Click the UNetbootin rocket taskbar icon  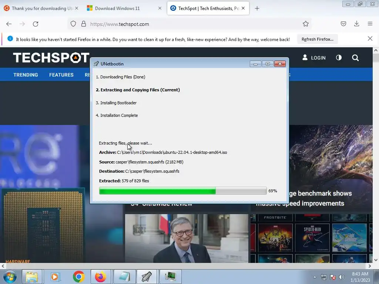(x=147, y=277)
